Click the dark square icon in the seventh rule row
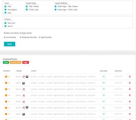 [x=24, y=114]
